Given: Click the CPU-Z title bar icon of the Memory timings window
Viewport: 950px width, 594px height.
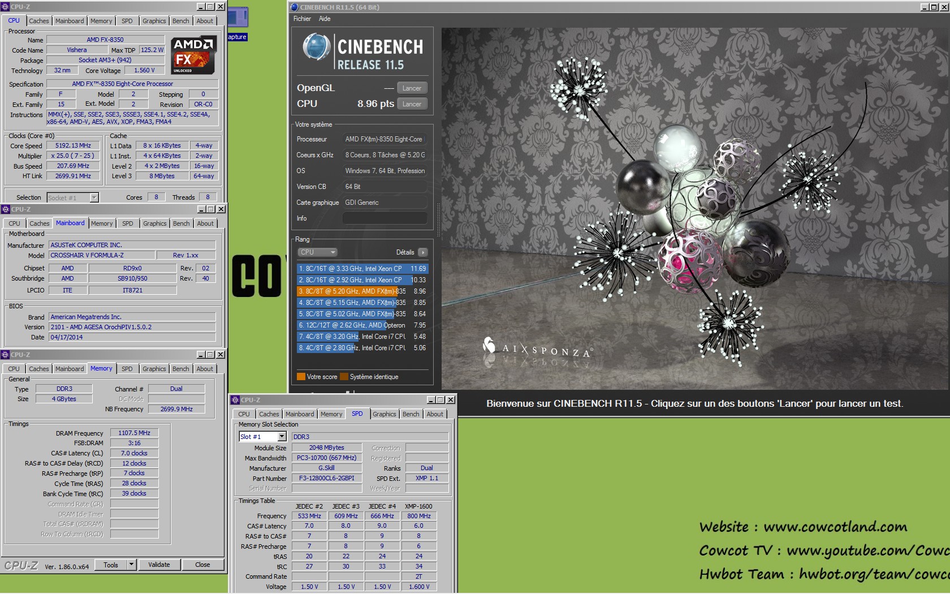Looking at the screenshot, I should (6, 355).
